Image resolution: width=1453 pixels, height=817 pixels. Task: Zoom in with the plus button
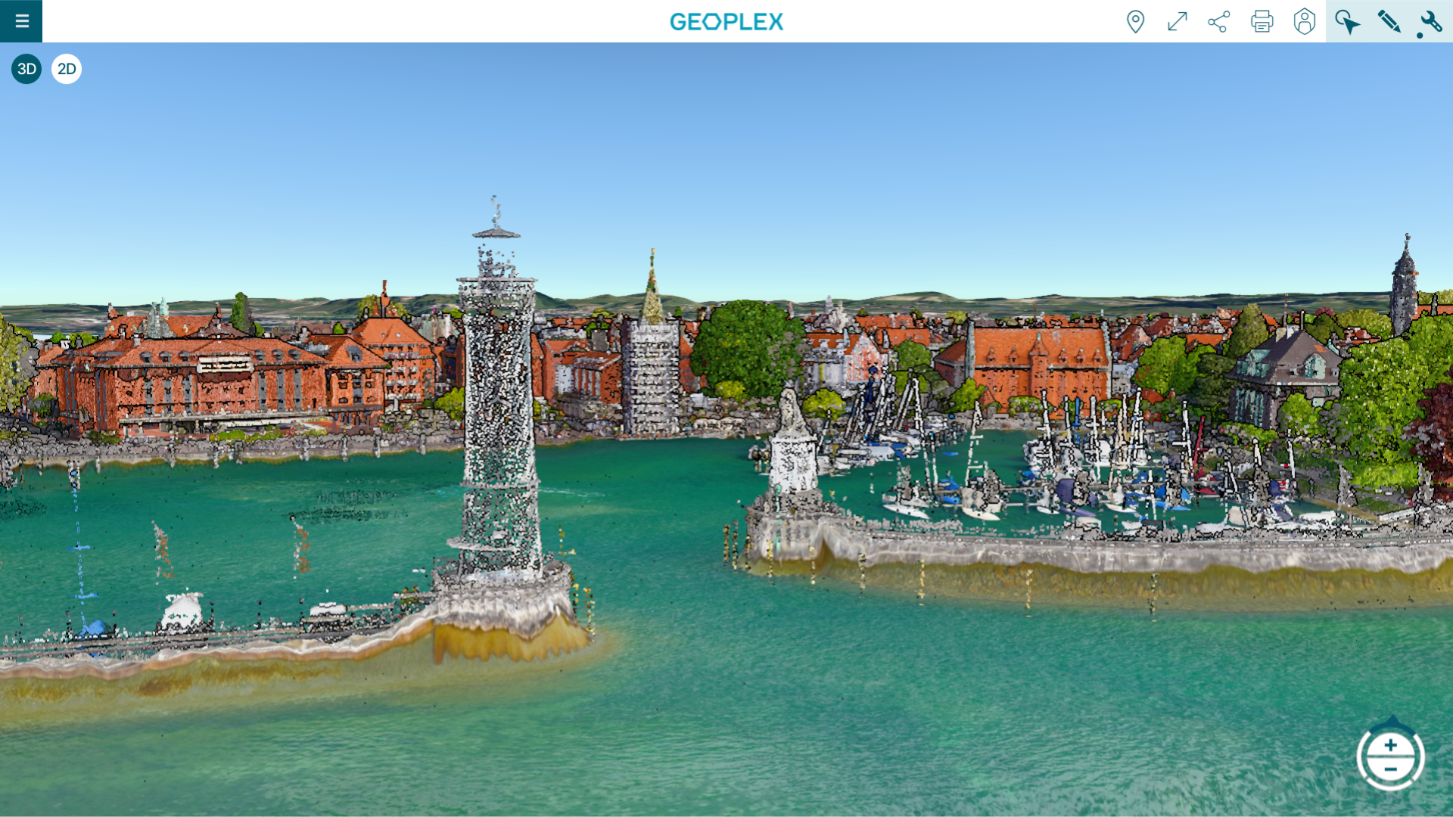pyautogui.click(x=1391, y=745)
